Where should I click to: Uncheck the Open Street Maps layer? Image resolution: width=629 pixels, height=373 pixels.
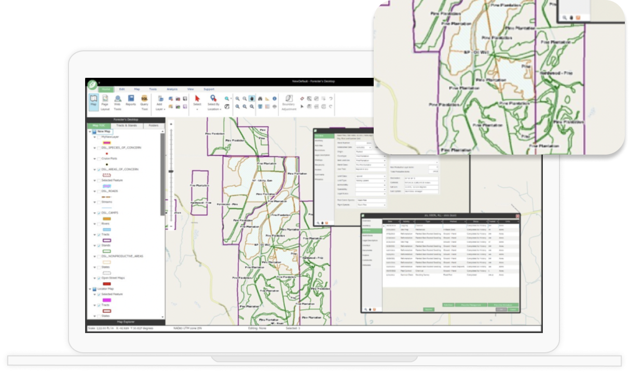click(x=99, y=278)
